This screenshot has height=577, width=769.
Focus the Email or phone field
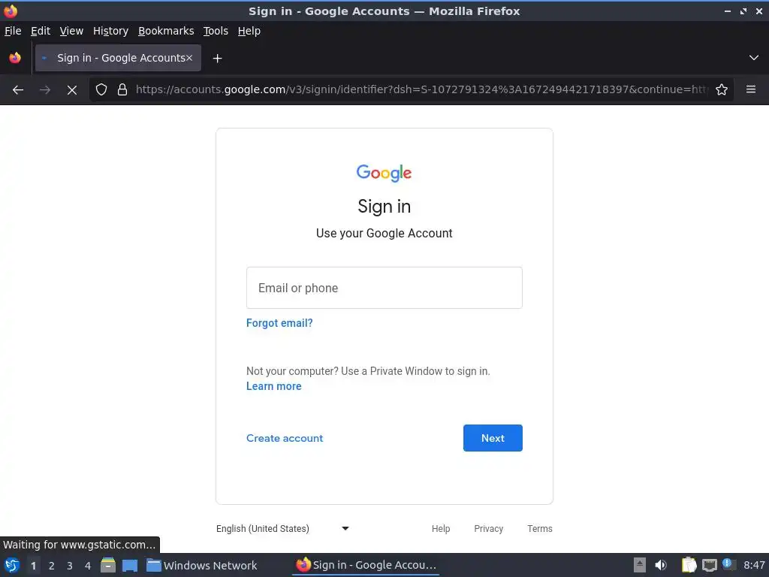coord(384,288)
